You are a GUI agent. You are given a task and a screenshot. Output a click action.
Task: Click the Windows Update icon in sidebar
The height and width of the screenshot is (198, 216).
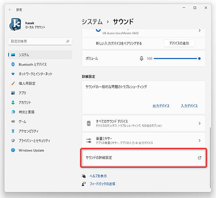click(x=13, y=150)
